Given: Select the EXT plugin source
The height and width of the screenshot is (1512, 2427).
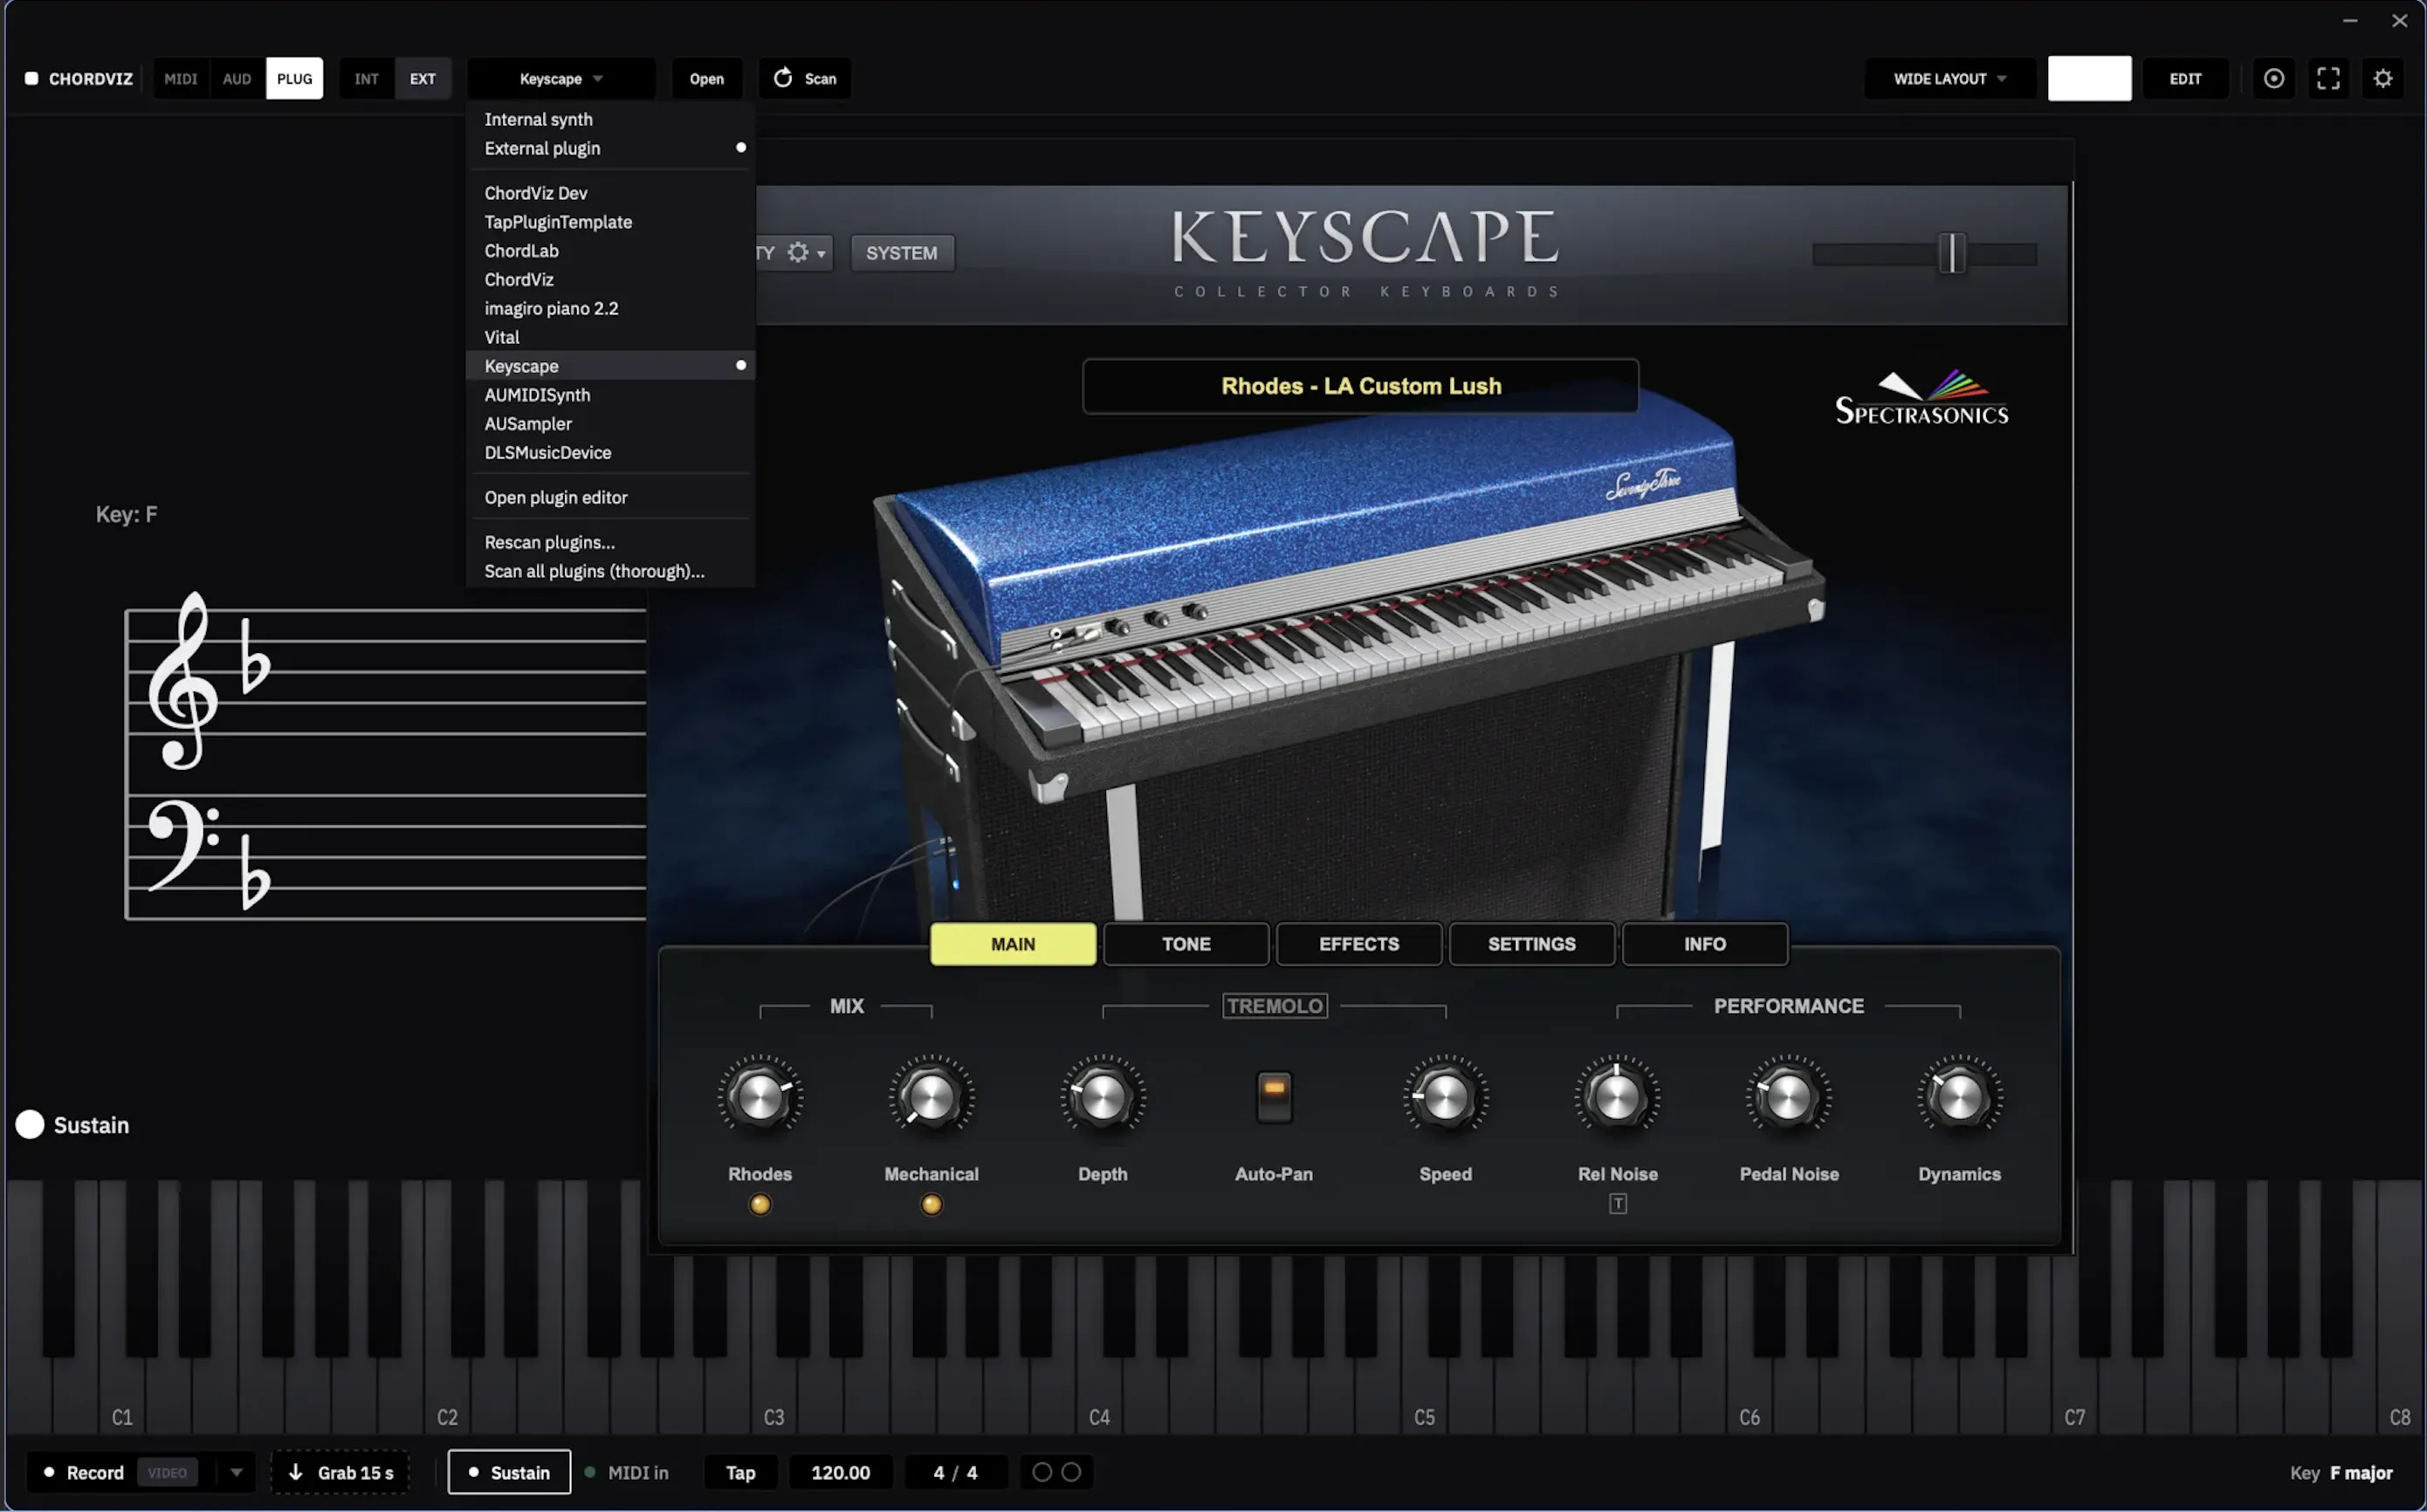Looking at the screenshot, I should [423, 79].
